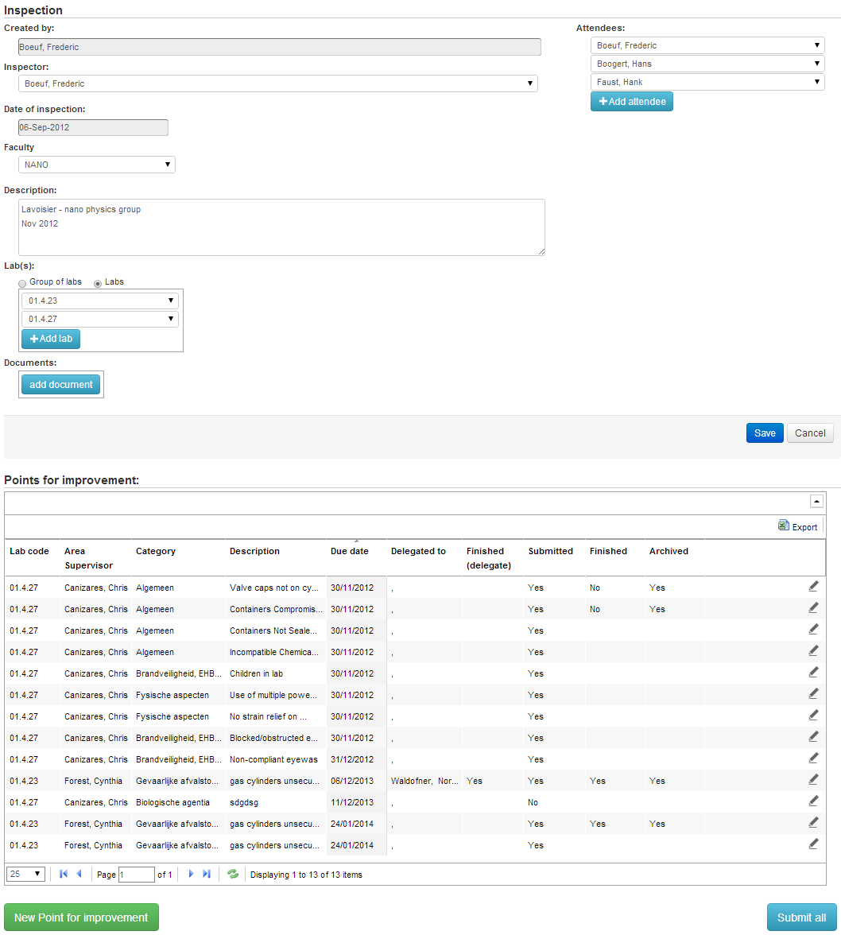Jump to the last page of results
The height and width of the screenshot is (935, 841).
coord(206,875)
